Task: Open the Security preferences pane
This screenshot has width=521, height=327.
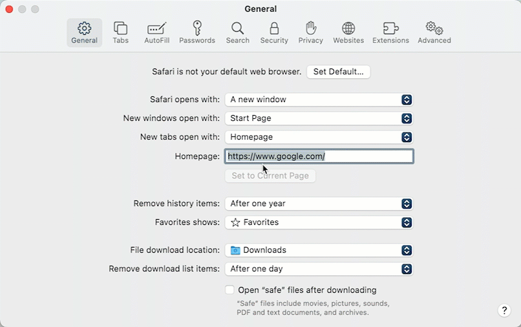Action: [x=274, y=32]
